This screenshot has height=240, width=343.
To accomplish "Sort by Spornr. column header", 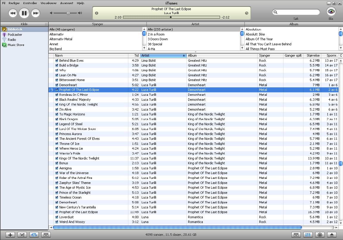I will coord(330,56).
